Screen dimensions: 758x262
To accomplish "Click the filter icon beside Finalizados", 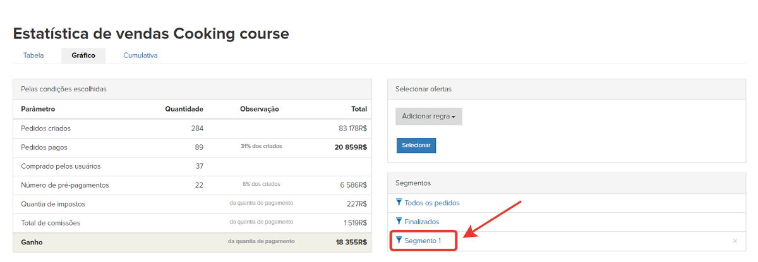I will (399, 222).
